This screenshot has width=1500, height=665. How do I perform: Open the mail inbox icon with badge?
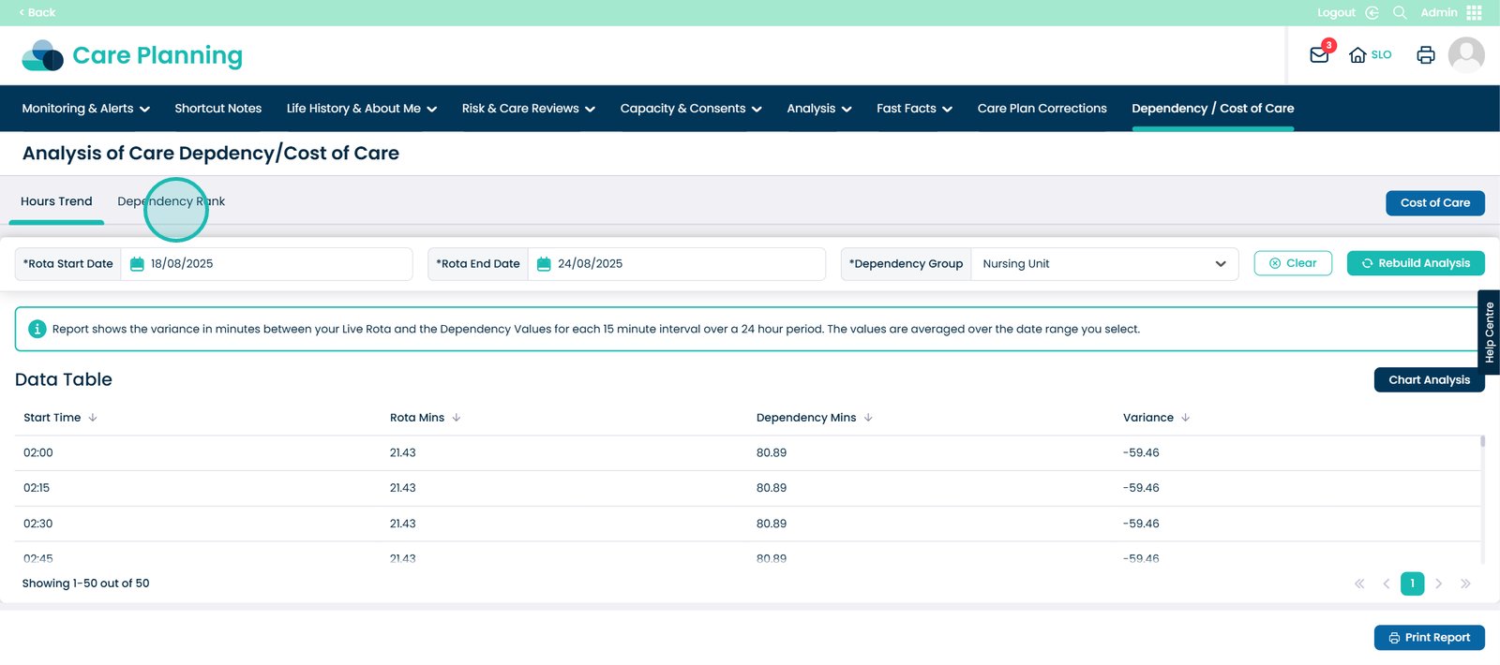pos(1319,55)
